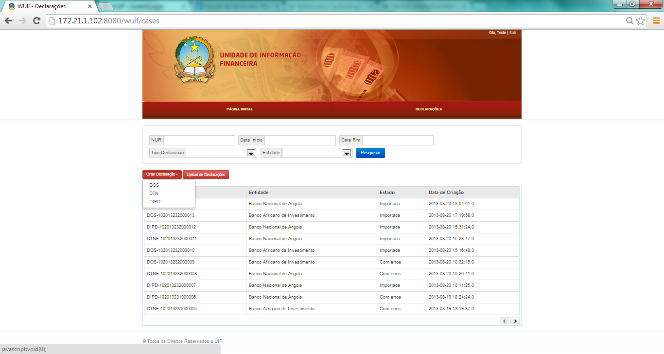The image size is (664, 354).
Task: Sort by the Entidade column header
Action: (x=311, y=193)
